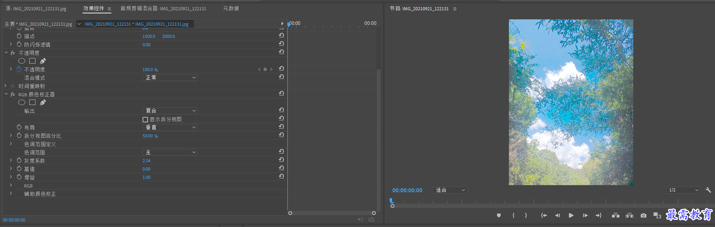Switch to 源 IMG_20210921_122131.jpg tab

(36, 8)
